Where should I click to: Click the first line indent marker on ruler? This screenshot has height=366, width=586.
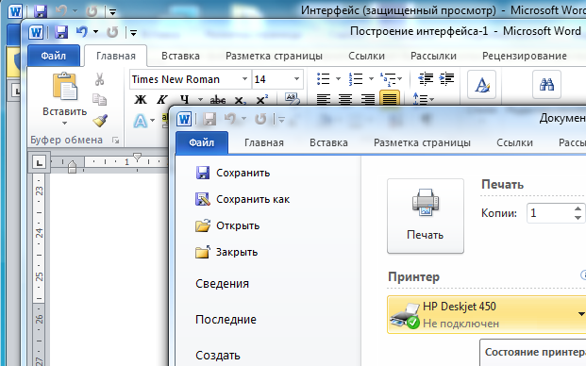(x=137, y=157)
